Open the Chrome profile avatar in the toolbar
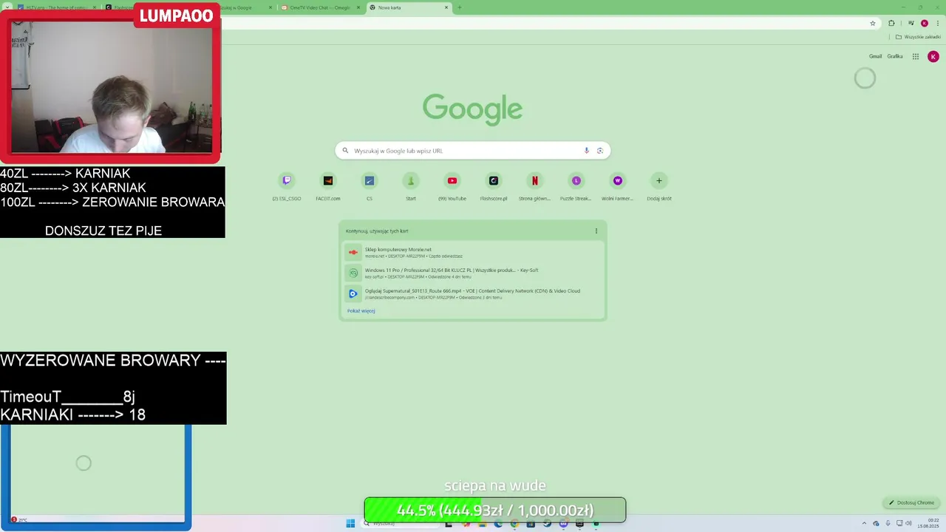The image size is (946, 532). pyautogui.click(x=924, y=23)
